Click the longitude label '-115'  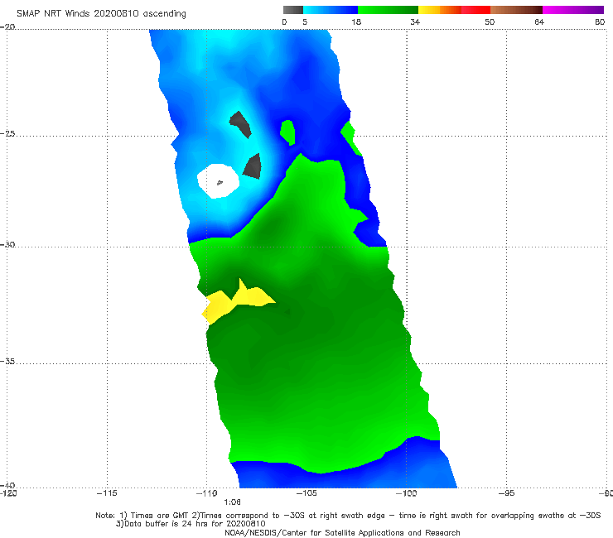tap(107, 493)
